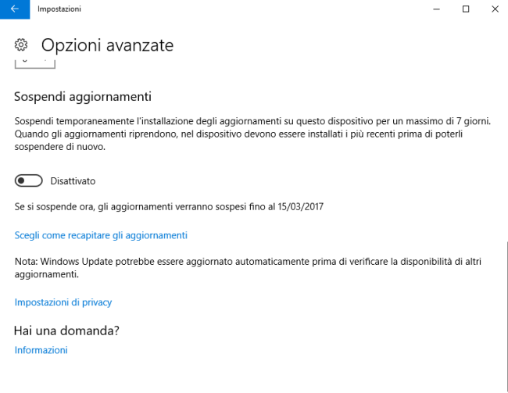Click the empty title bar area

[x=251, y=9]
